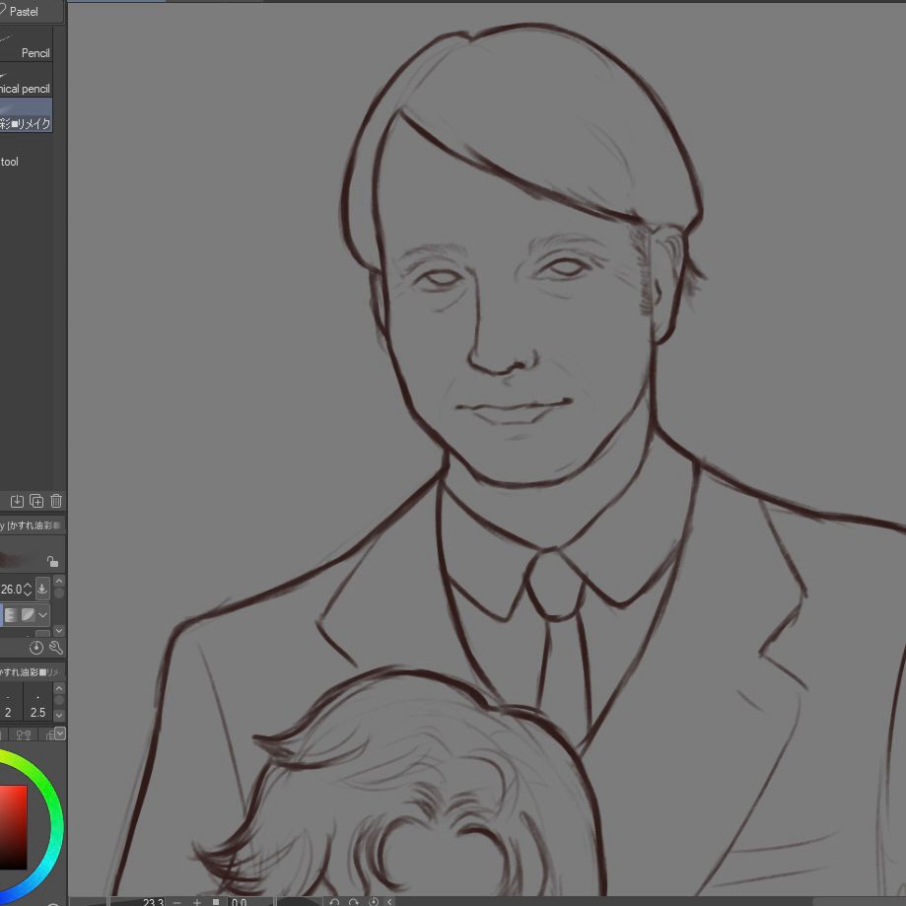Delete the sub tool via trash icon
Viewport: 906px width, 906px height.
56,501
